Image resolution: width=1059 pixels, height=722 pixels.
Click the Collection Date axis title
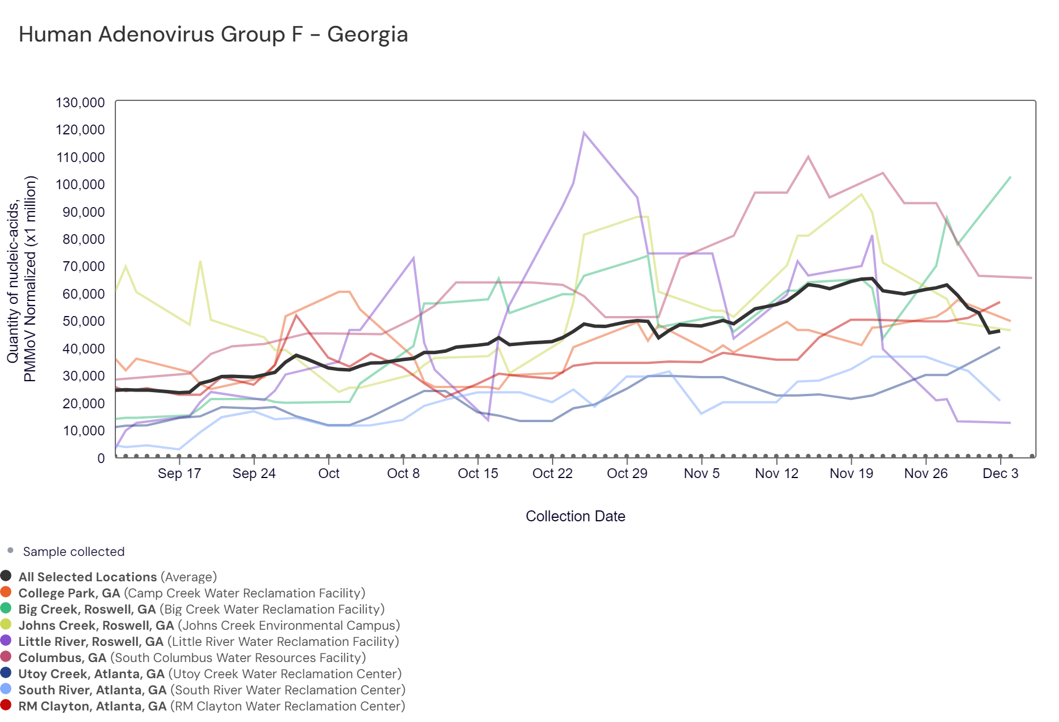(575, 516)
